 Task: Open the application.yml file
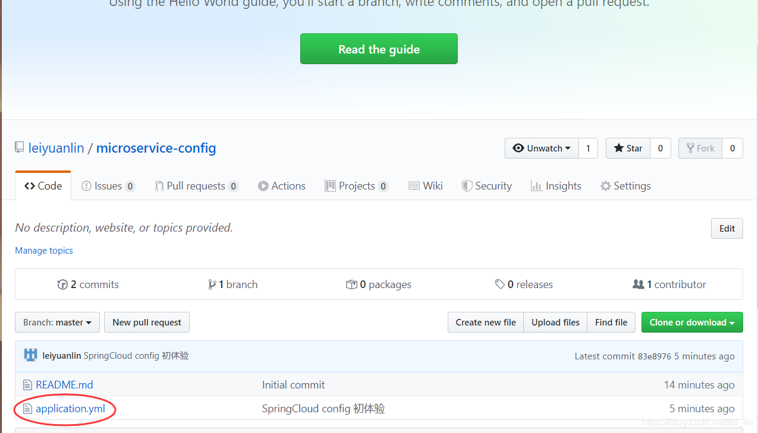coord(70,409)
